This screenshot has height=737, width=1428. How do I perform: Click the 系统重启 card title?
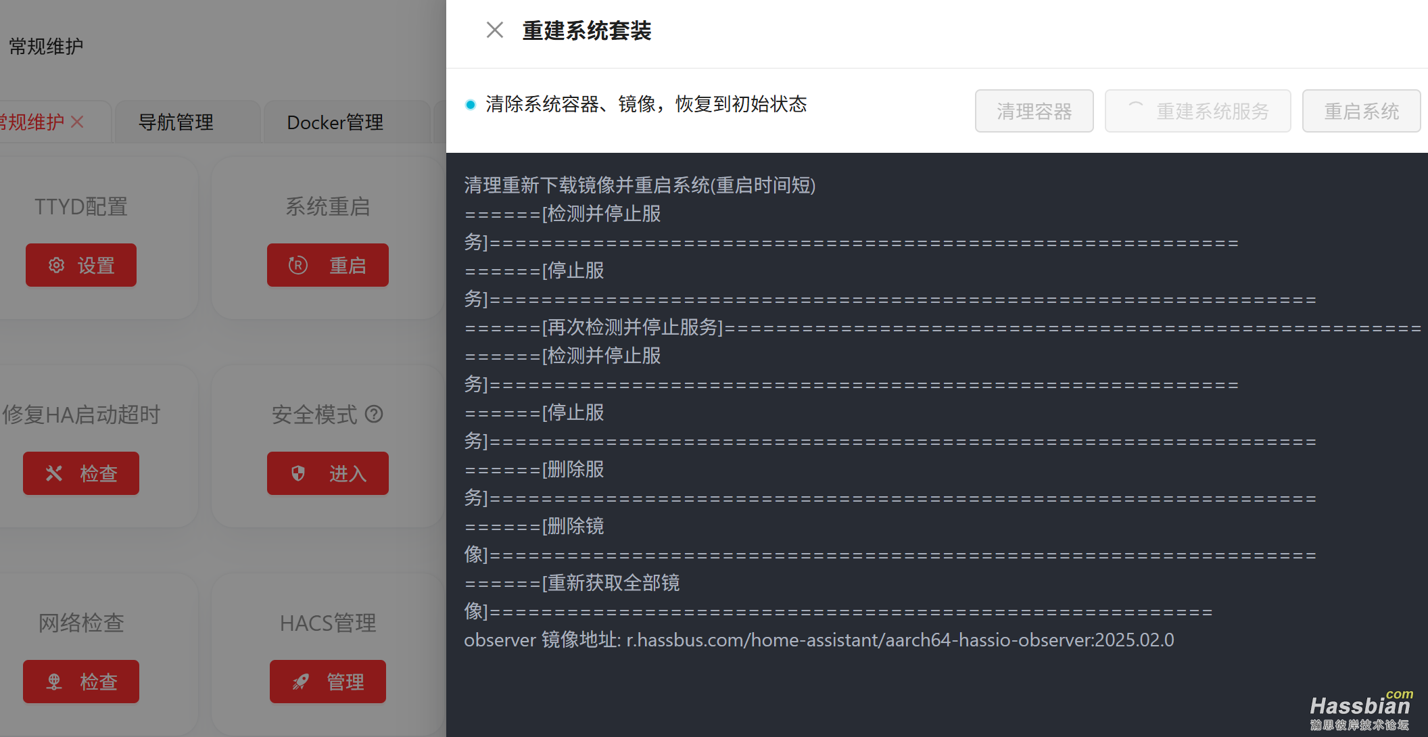[328, 206]
